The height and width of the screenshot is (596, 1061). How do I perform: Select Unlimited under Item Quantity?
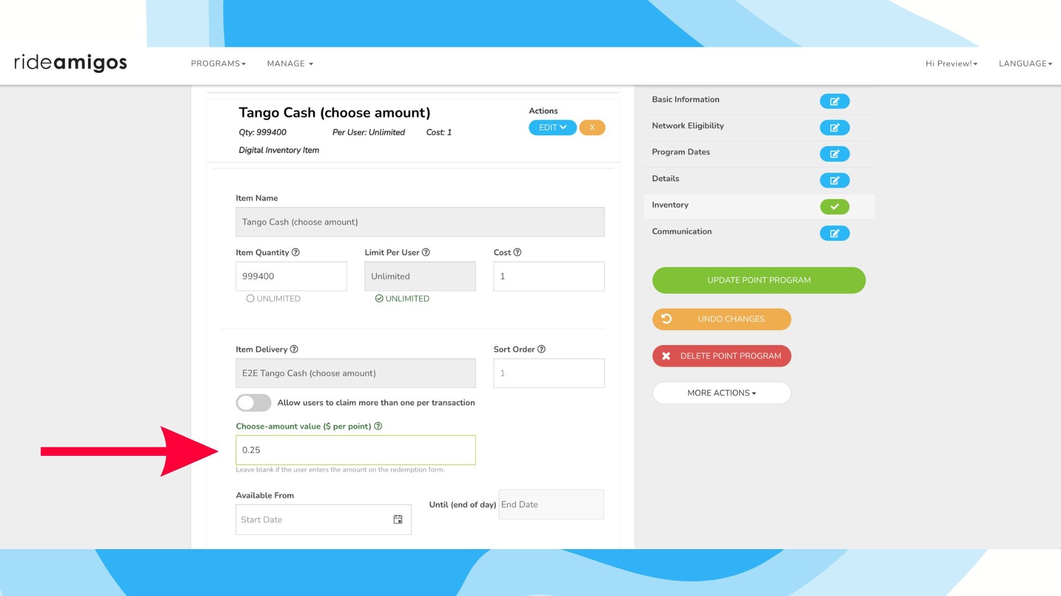point(274,299)
